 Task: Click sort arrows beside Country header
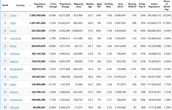[30, 5]
